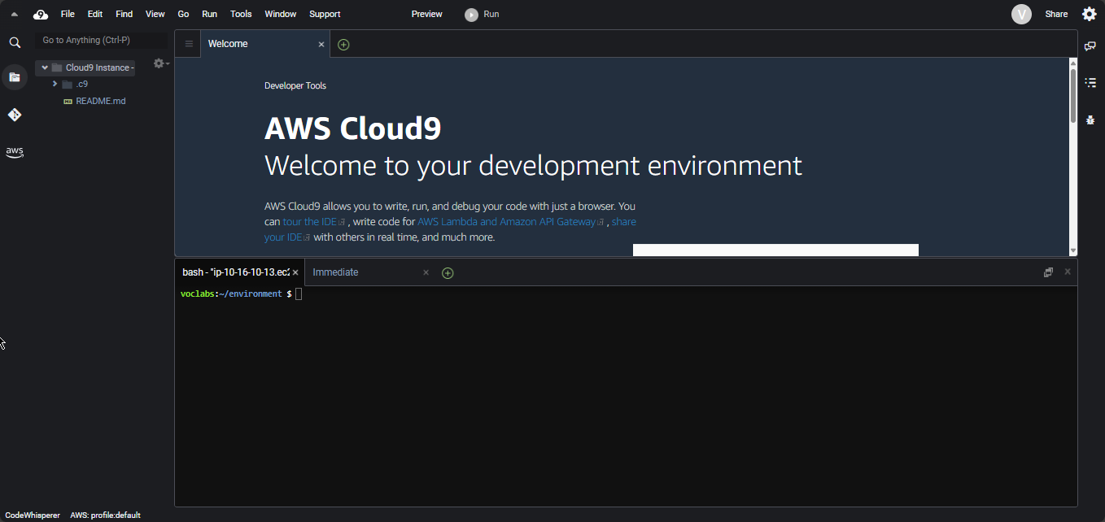Screen dimensions: 1105x522
Task: Open the Support menu
Action: tap(325, 14)
